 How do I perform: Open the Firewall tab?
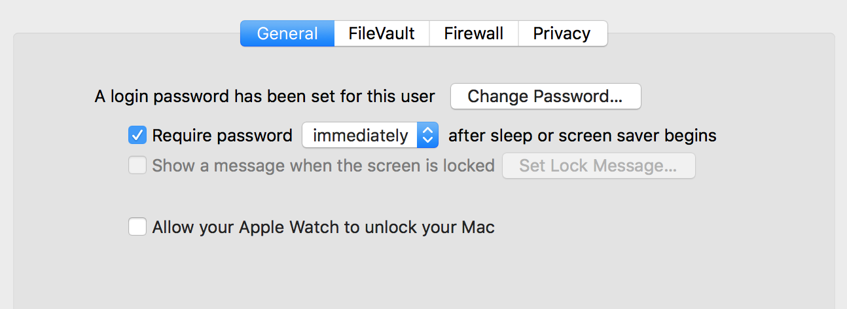(x=473, y=33)
